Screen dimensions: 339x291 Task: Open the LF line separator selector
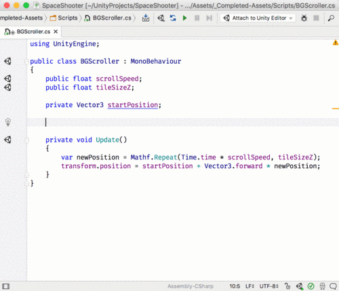[250, 286]
